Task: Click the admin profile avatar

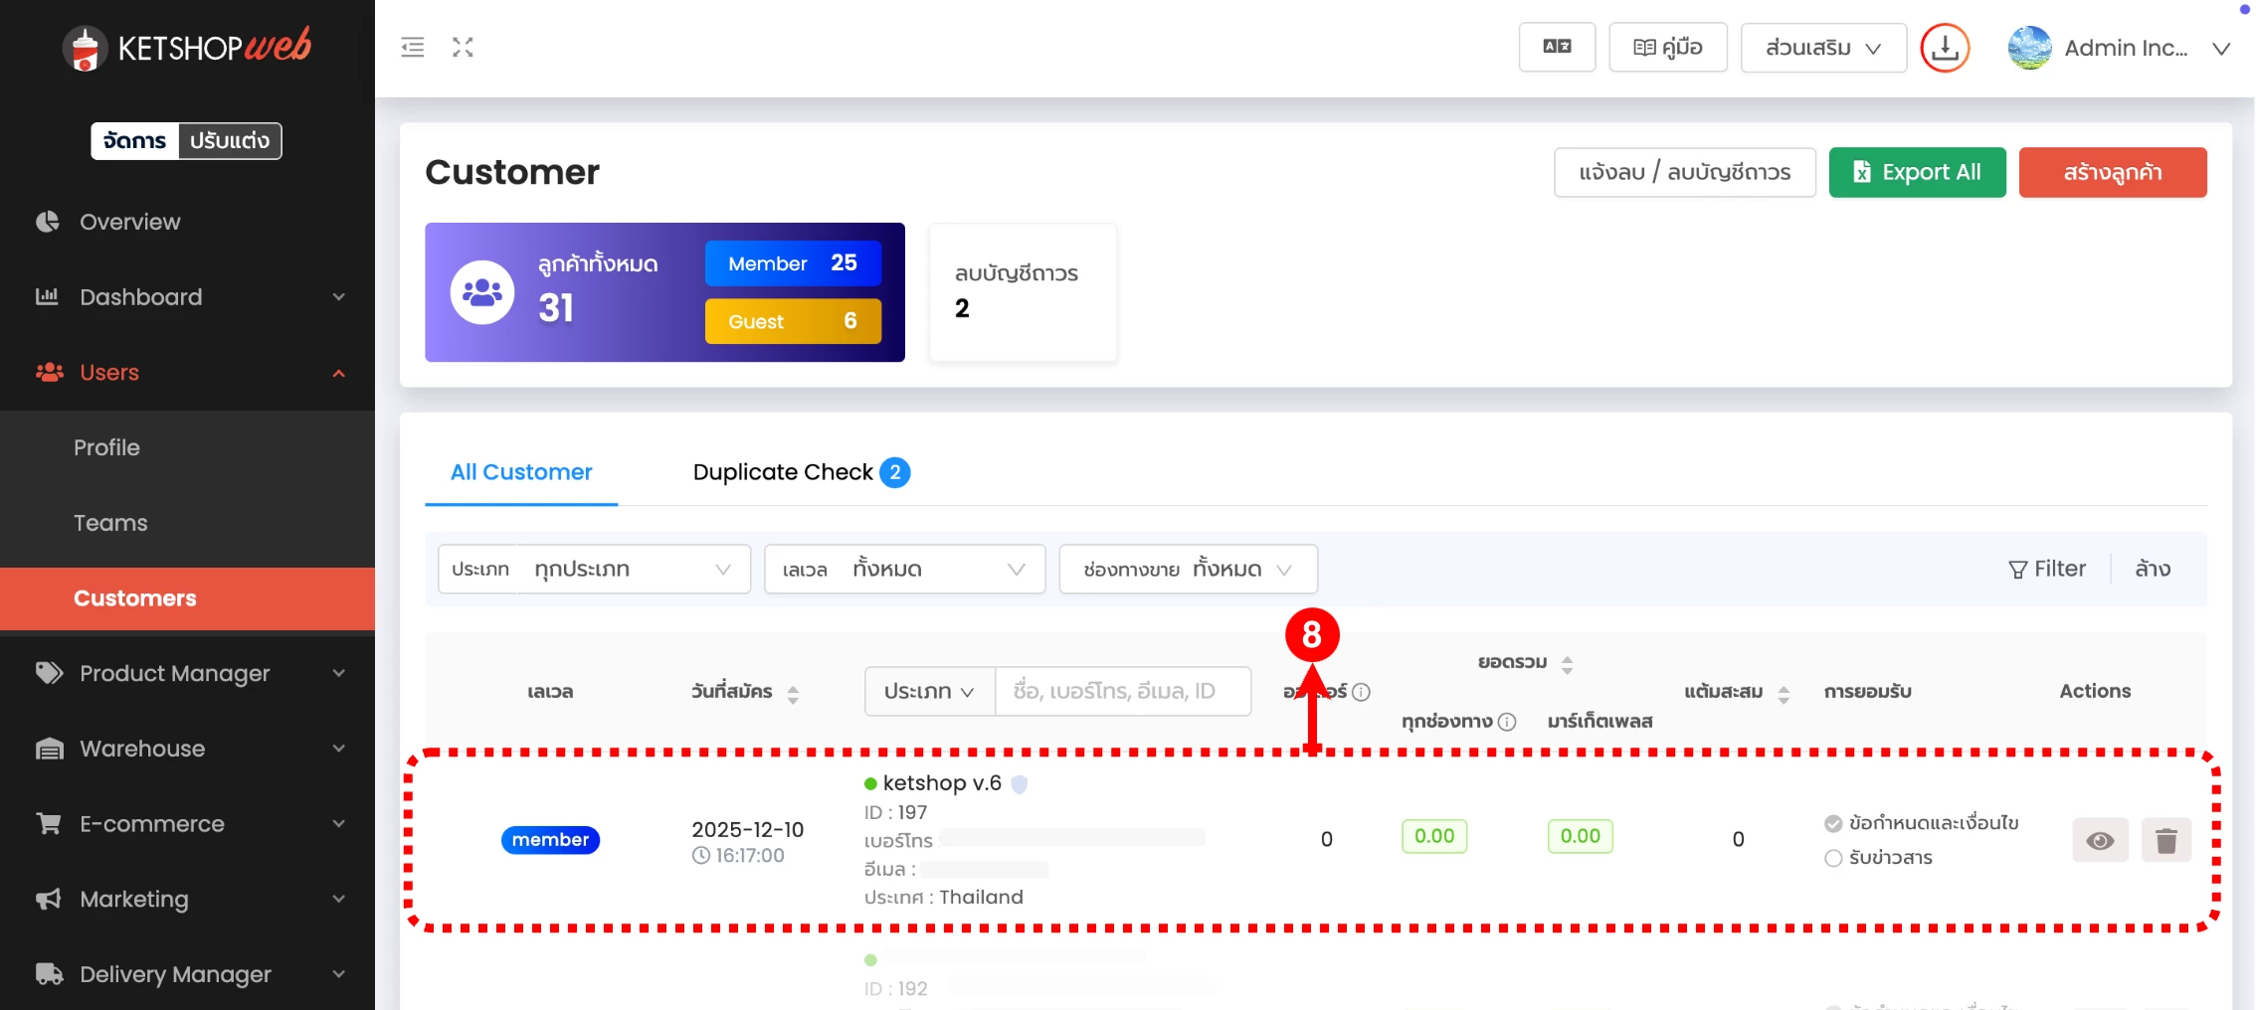Action: [x=2029, y=48]
